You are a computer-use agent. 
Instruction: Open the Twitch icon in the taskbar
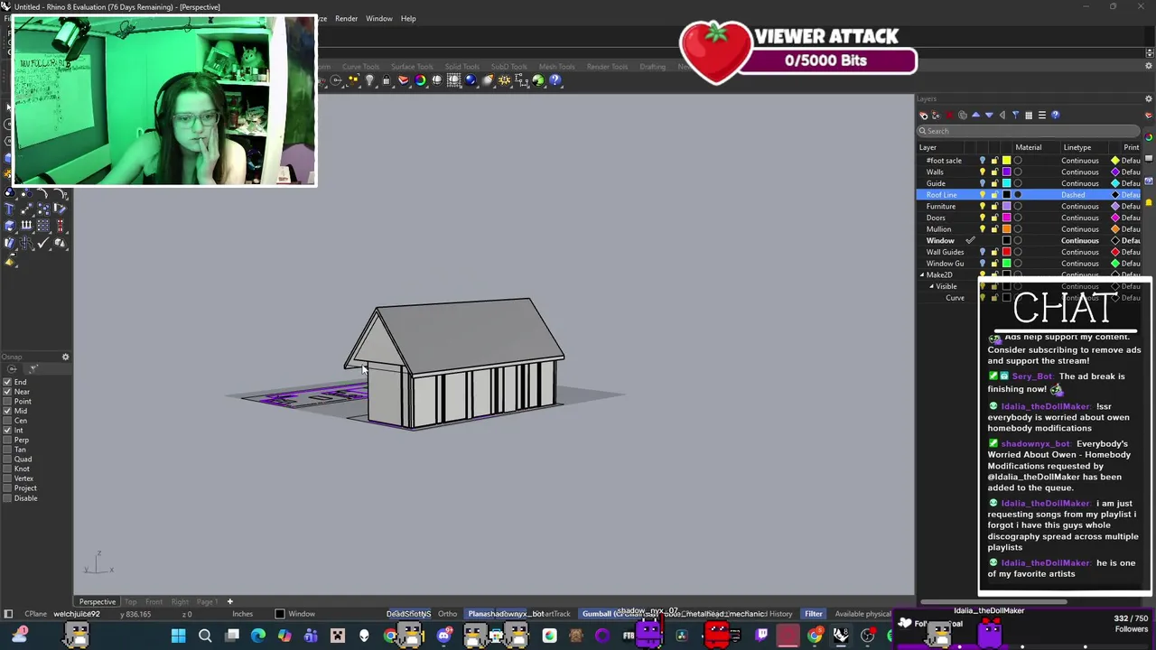[x=761, y=636]
